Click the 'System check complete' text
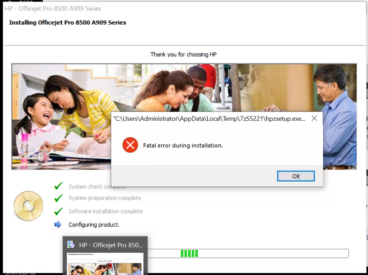368x275 pixels. pos(97,187)
